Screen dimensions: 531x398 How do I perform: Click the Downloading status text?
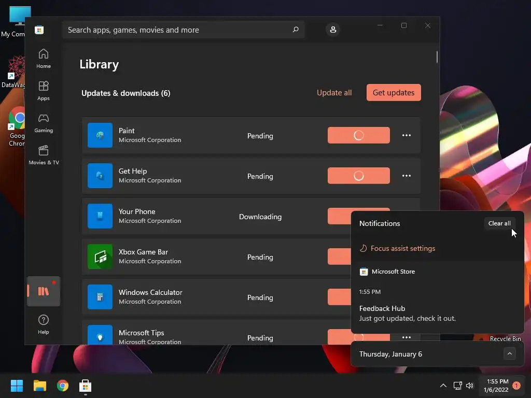click(260, 217)
